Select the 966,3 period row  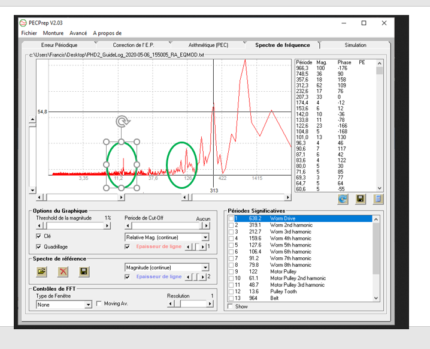(x=335, y=68)
